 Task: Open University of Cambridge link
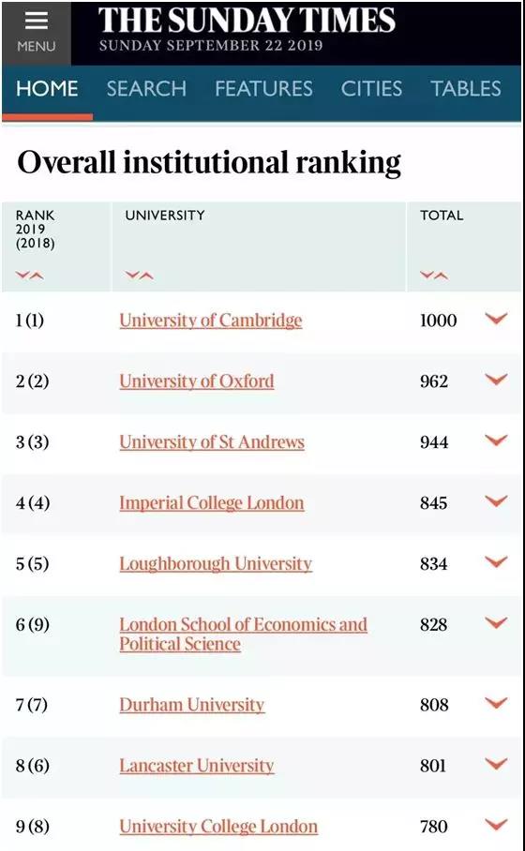coord(211,321)
